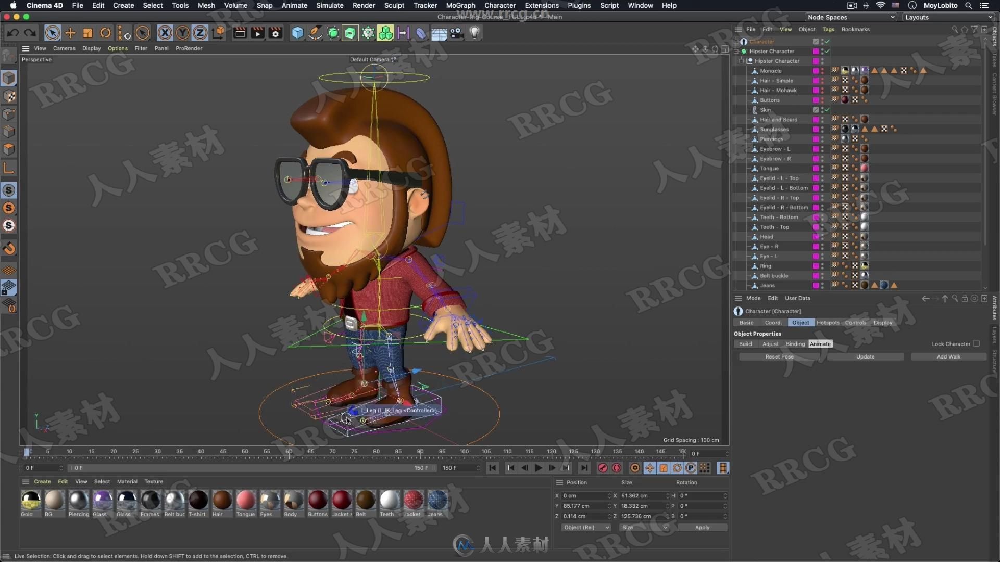Select the Gold material swatch
1000x562 pixels.
click(31, 501)
